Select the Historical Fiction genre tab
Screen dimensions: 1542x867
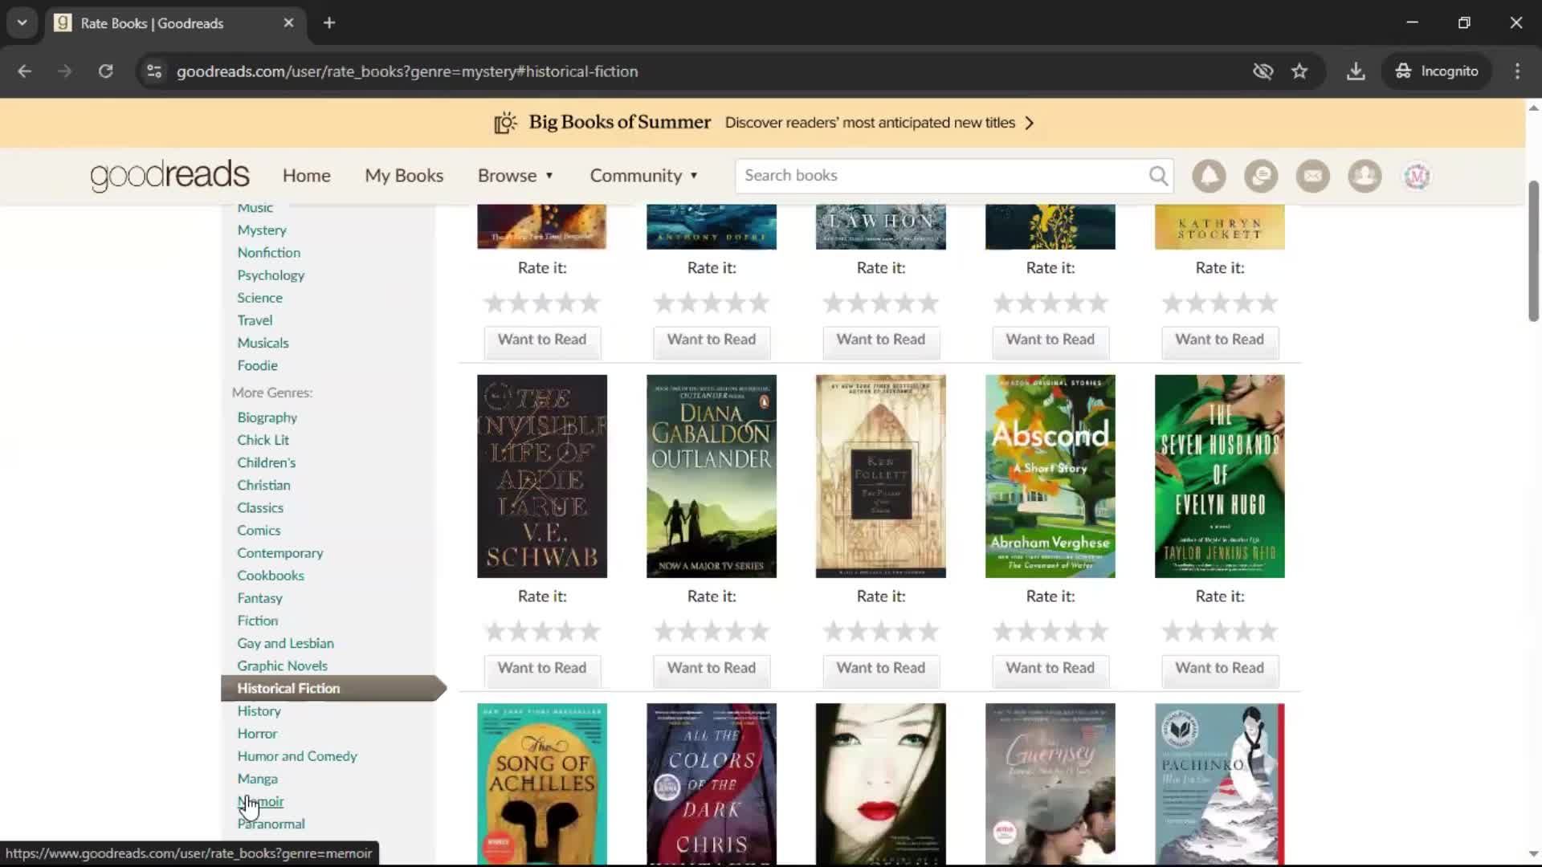(x=333, y=688)
